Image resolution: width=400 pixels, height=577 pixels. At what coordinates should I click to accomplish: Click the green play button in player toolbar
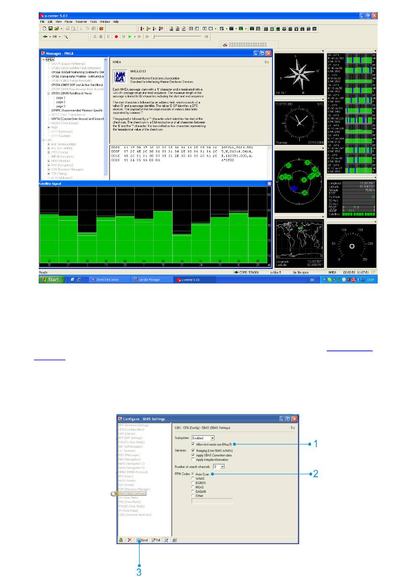click(x=130, y=37)
